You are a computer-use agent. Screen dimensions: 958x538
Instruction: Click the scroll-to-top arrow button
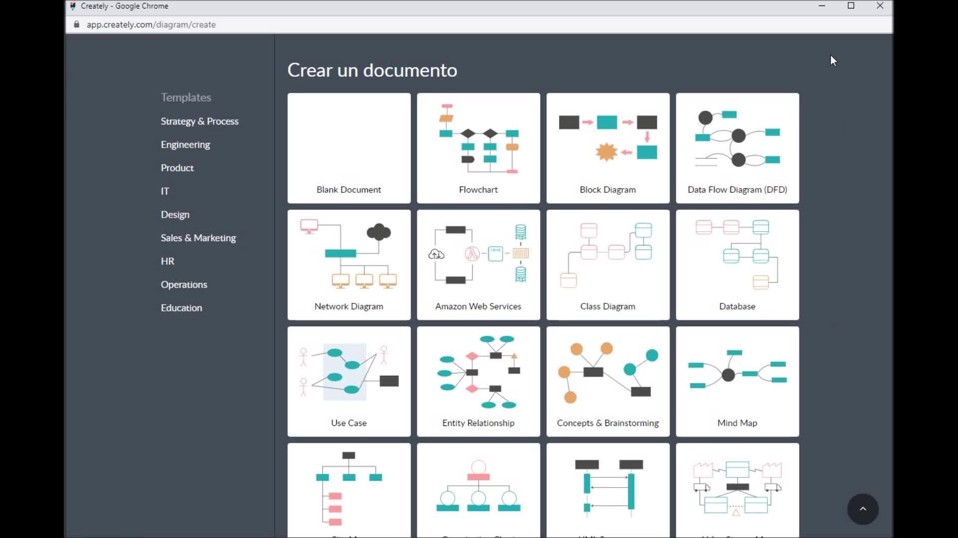pyautogui.click(x=863, y=509)
